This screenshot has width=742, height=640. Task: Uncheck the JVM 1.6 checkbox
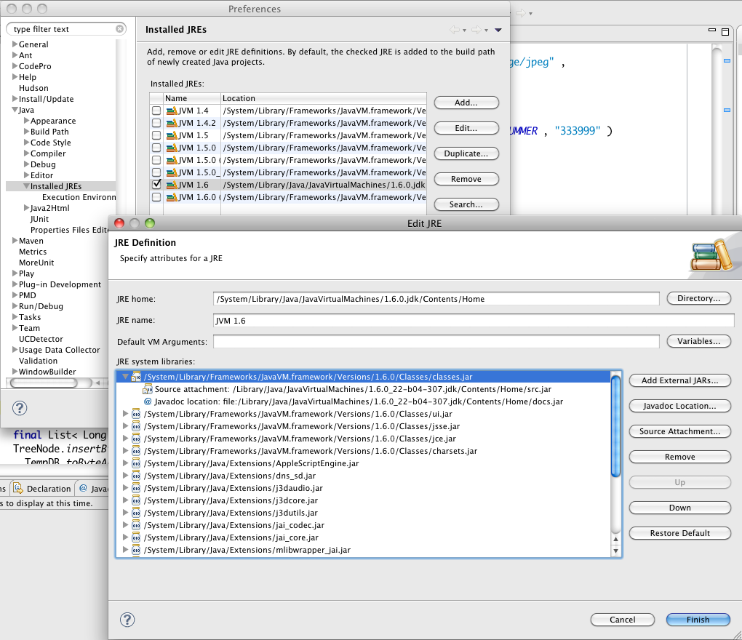tap(156, 184)
